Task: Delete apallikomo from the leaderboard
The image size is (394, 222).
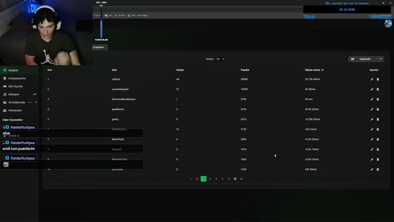Action: pos(378,109)
